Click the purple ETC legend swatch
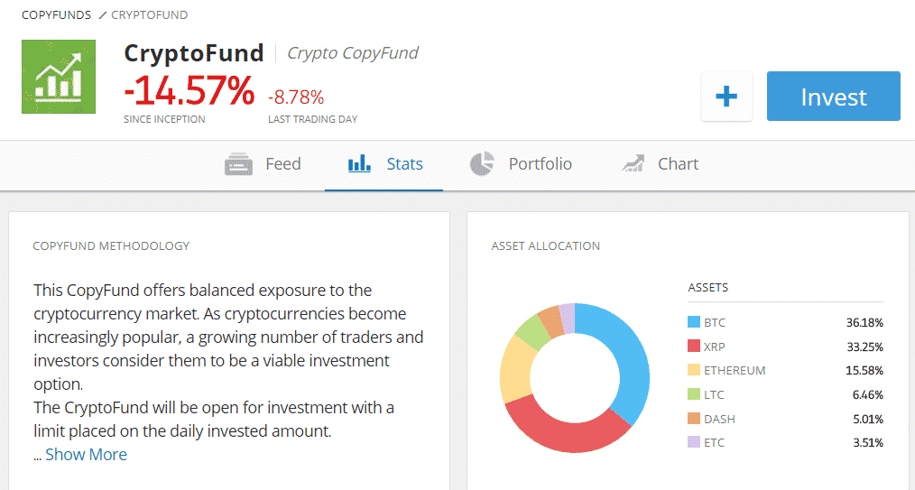 point(694,442)
